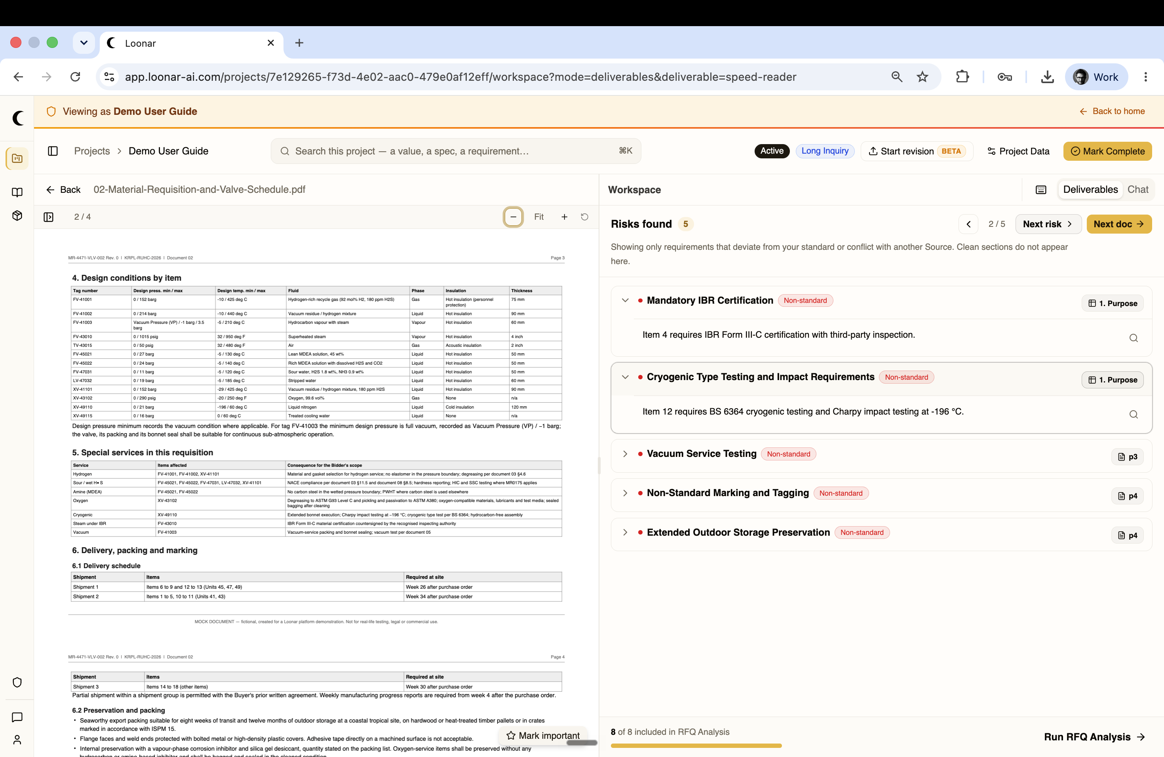Image resolution: width=1164 pixels, height=757 pixels.
Task: Focus the project search field
Action: click(456, 151)
